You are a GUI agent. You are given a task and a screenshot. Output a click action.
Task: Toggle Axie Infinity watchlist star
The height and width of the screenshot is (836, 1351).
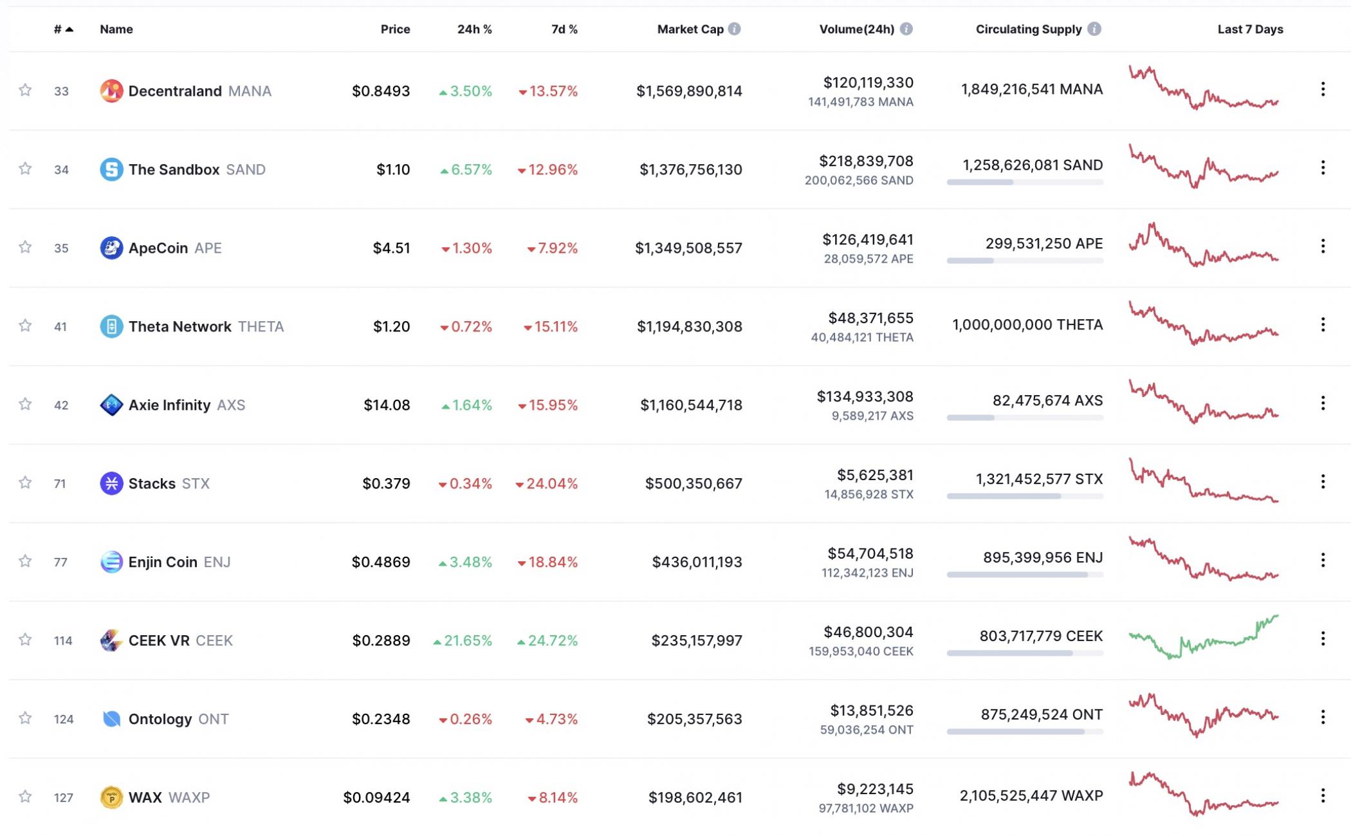[x=25, y=404]
